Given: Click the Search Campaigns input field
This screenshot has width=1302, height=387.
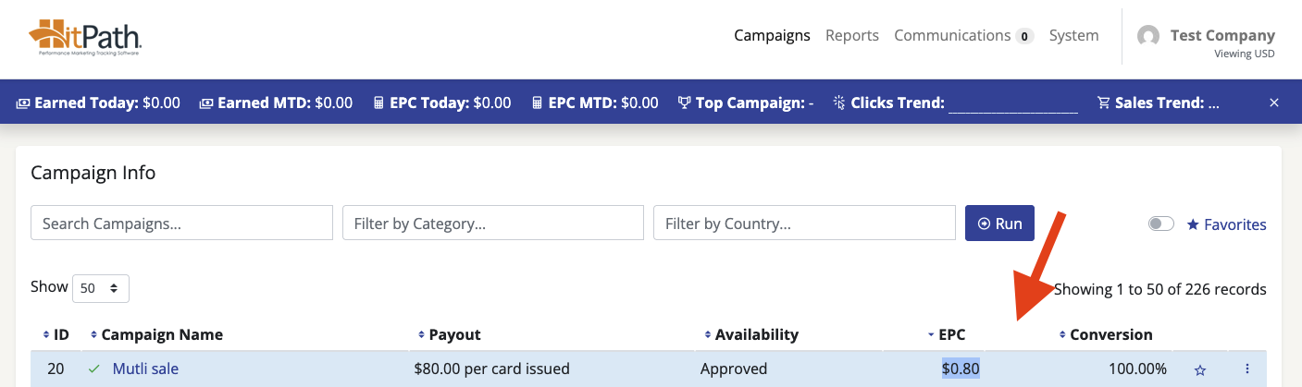Looking at the screenshot, I should pos(181,223).
